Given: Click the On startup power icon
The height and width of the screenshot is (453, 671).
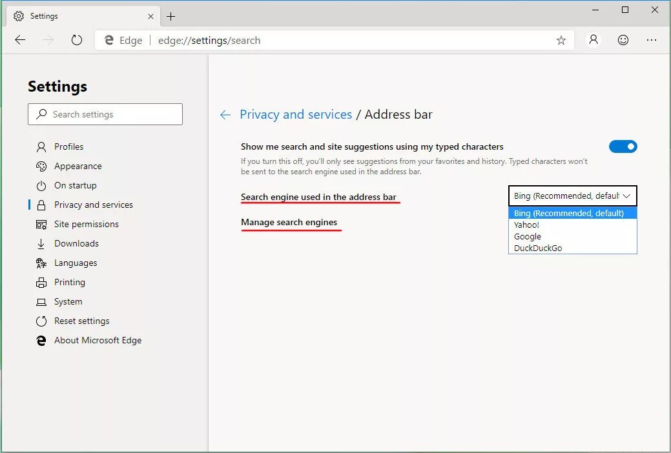Looking at the screenshot, I should click(41, 186).
